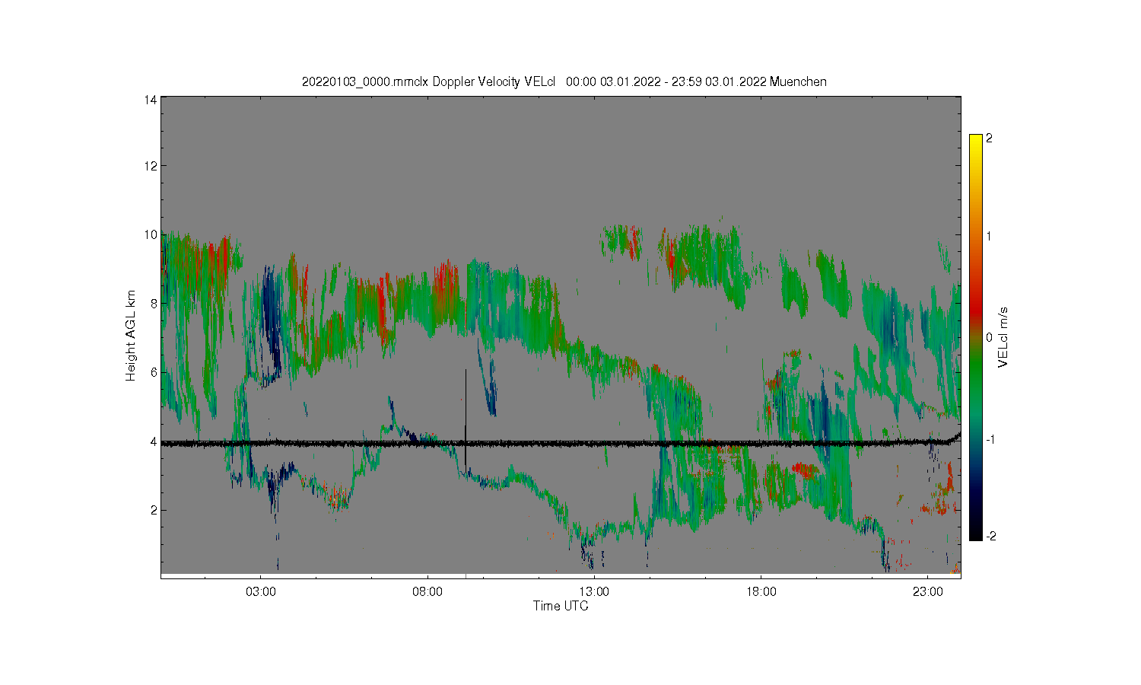The height and width of the screenshot is (685, 1141).
Task: Click the colorbar value label -1
Action: coord(991,440)
